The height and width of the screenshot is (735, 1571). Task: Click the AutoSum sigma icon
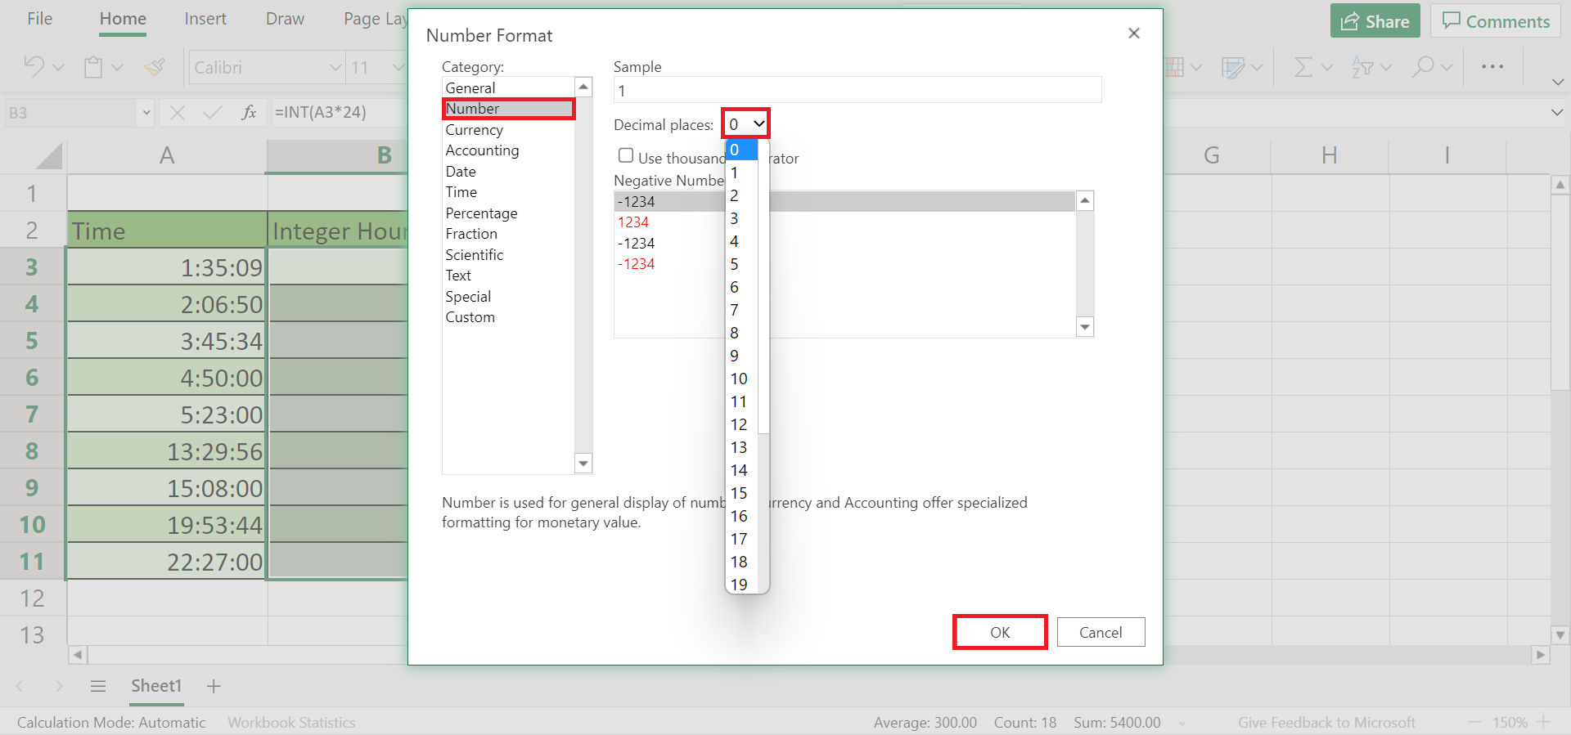pyautogui.click(x=1303, y=67)
